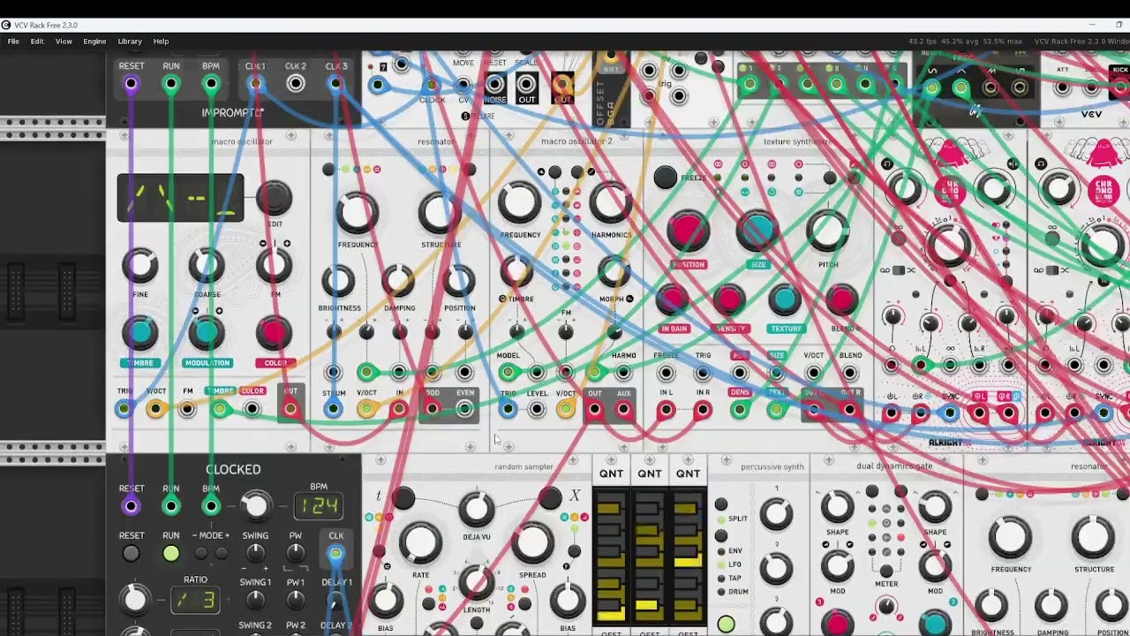1130x636 pixels.
Task: Open the File menu
Action: tap(13, 42)
